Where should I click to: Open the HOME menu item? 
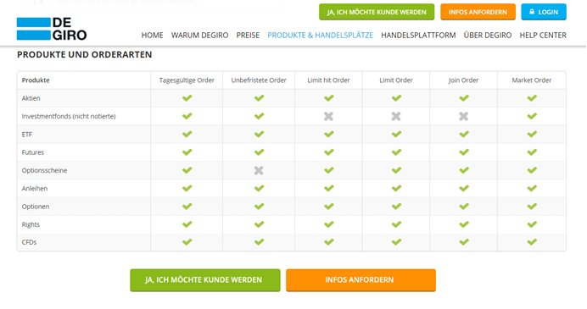[x=152, y=35]
